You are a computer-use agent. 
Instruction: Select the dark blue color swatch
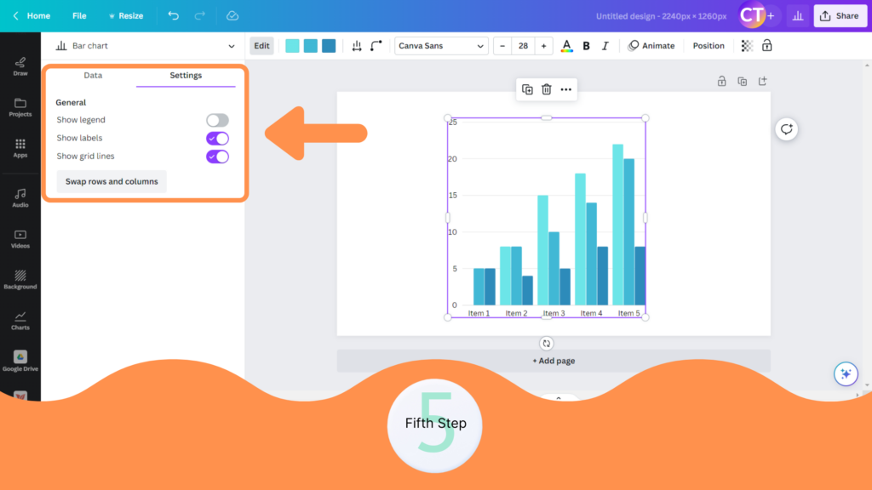click(x=330, y=46)
